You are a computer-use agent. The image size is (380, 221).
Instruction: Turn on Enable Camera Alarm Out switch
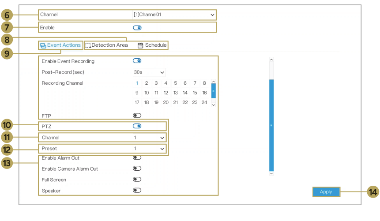coord(137,169)
